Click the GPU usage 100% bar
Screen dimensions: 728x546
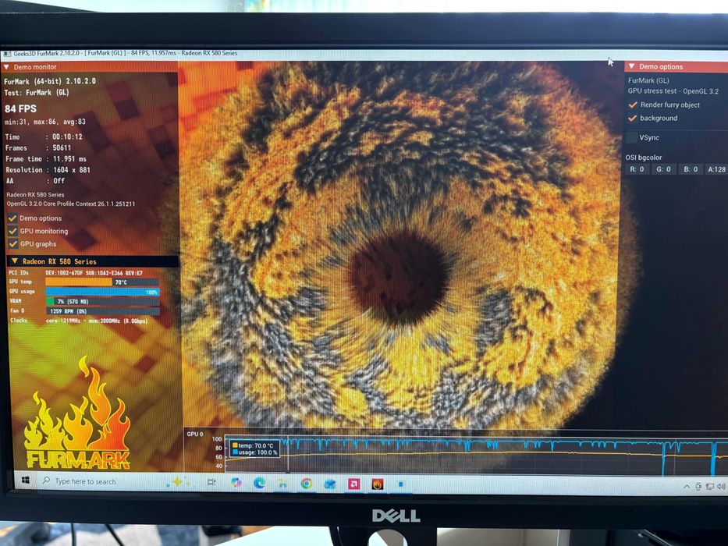tap(102, 292)
